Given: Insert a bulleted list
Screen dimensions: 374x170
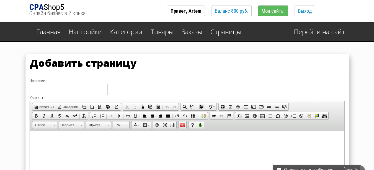Looking at the screenshot, I should [102, 116].
